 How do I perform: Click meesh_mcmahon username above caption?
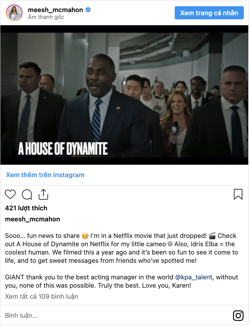point(32,219)
